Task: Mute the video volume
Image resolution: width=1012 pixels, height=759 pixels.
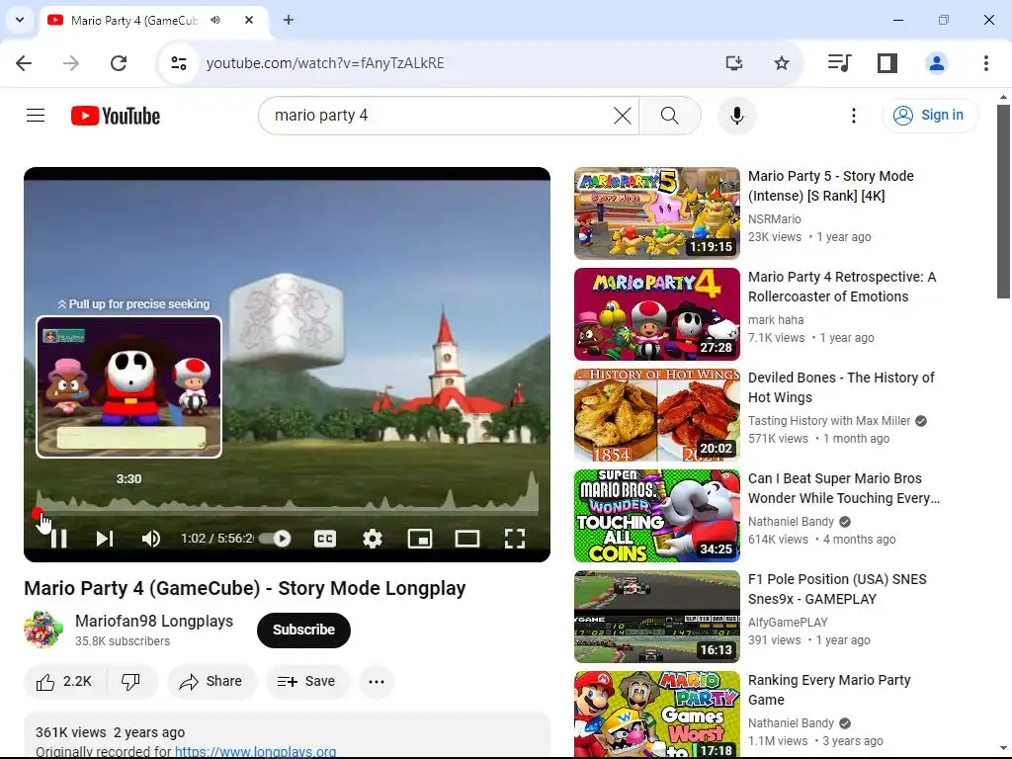Action: (x=151, y=539)
